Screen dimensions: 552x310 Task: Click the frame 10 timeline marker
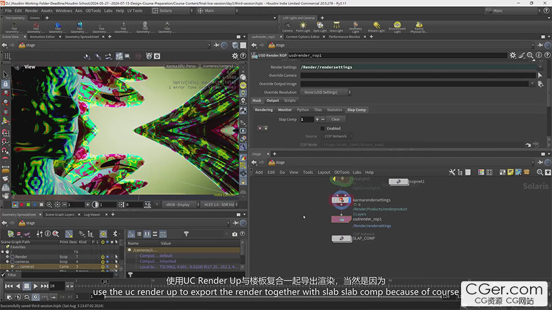tap(105, 281)
